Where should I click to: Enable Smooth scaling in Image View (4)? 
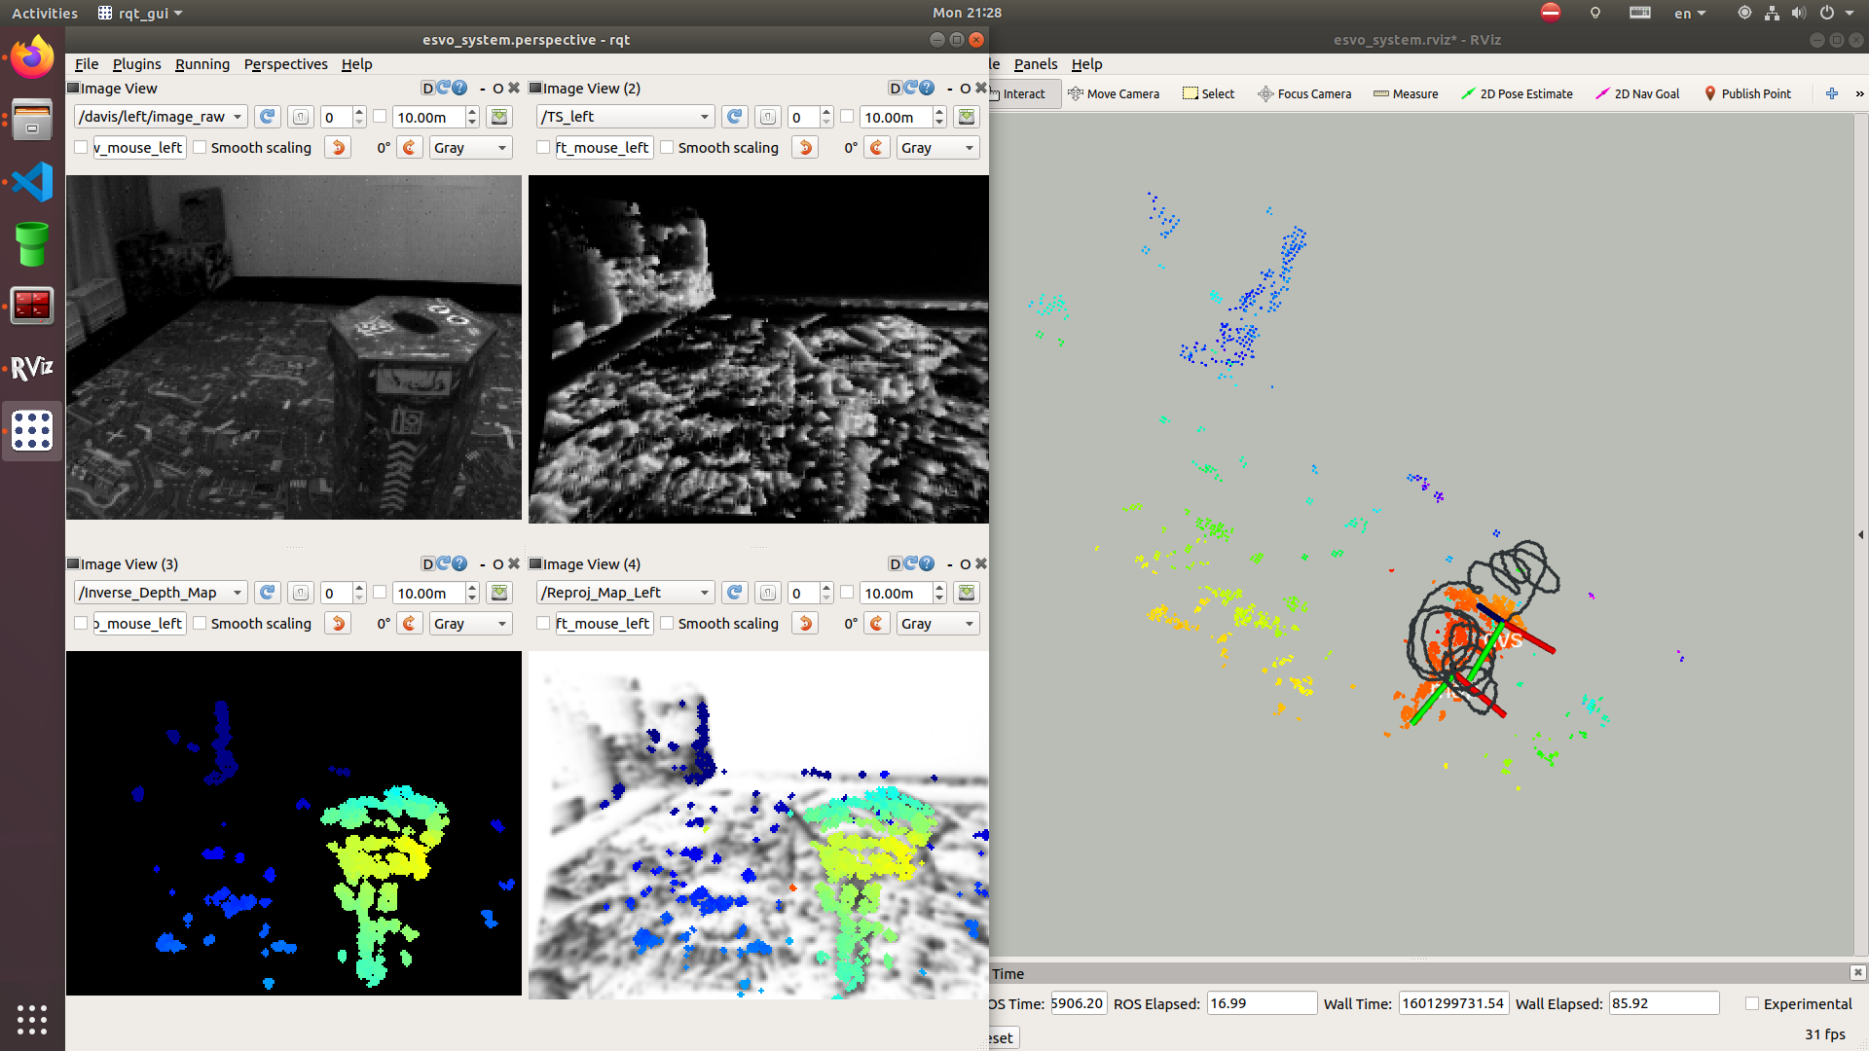667,623
